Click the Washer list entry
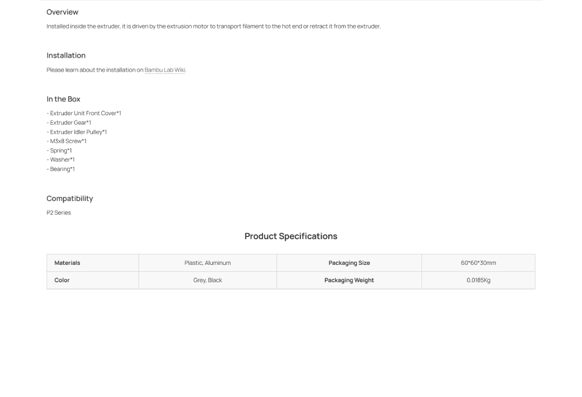Image resolution: width=582 pixels, height=397 pixels. point(62,159)
